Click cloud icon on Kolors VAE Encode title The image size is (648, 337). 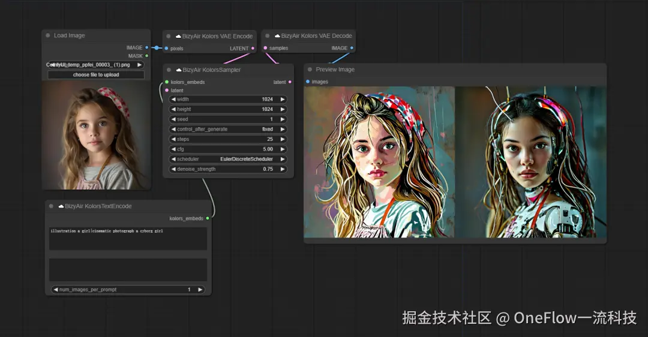coord(179,37)
